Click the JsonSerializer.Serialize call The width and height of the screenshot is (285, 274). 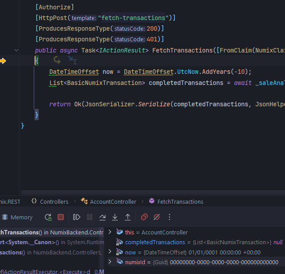coord(127,104)
